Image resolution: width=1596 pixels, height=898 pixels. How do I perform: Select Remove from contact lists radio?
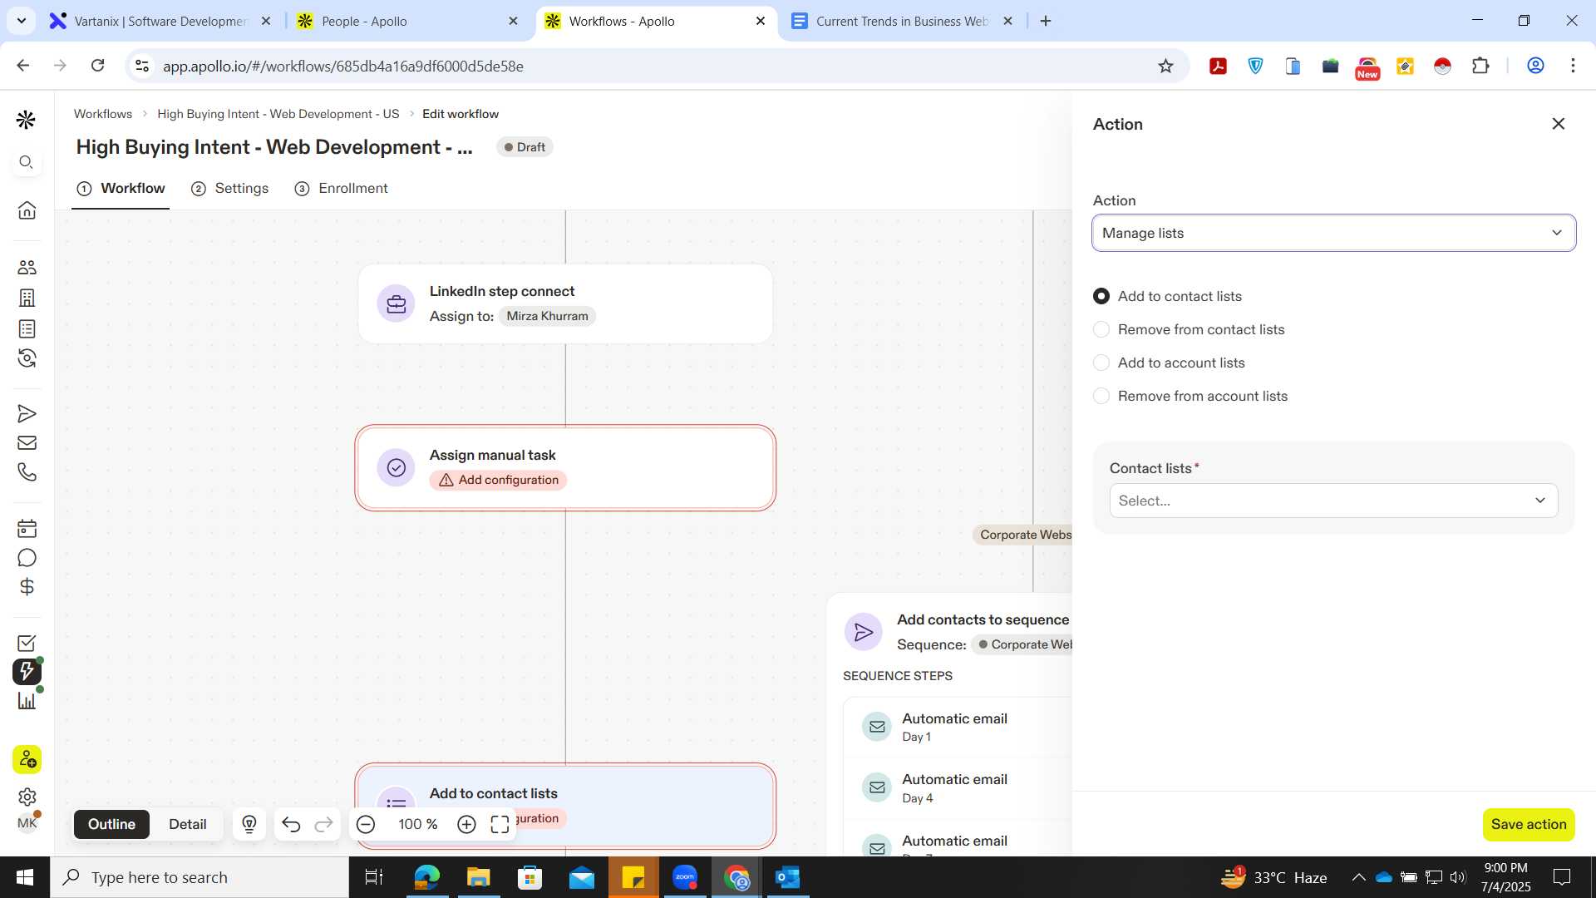coord(1101,329)
